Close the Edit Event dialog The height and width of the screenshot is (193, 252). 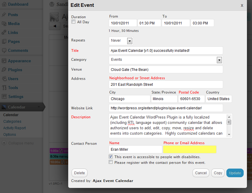242,5
